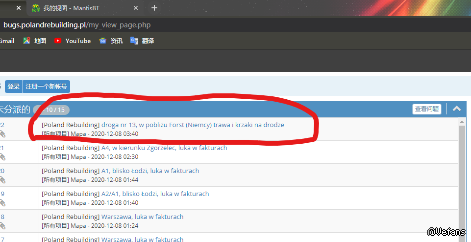This screenshot has width=471, height=242.
Task: Click the new tab plus button
Action: (x=154, y=8)
